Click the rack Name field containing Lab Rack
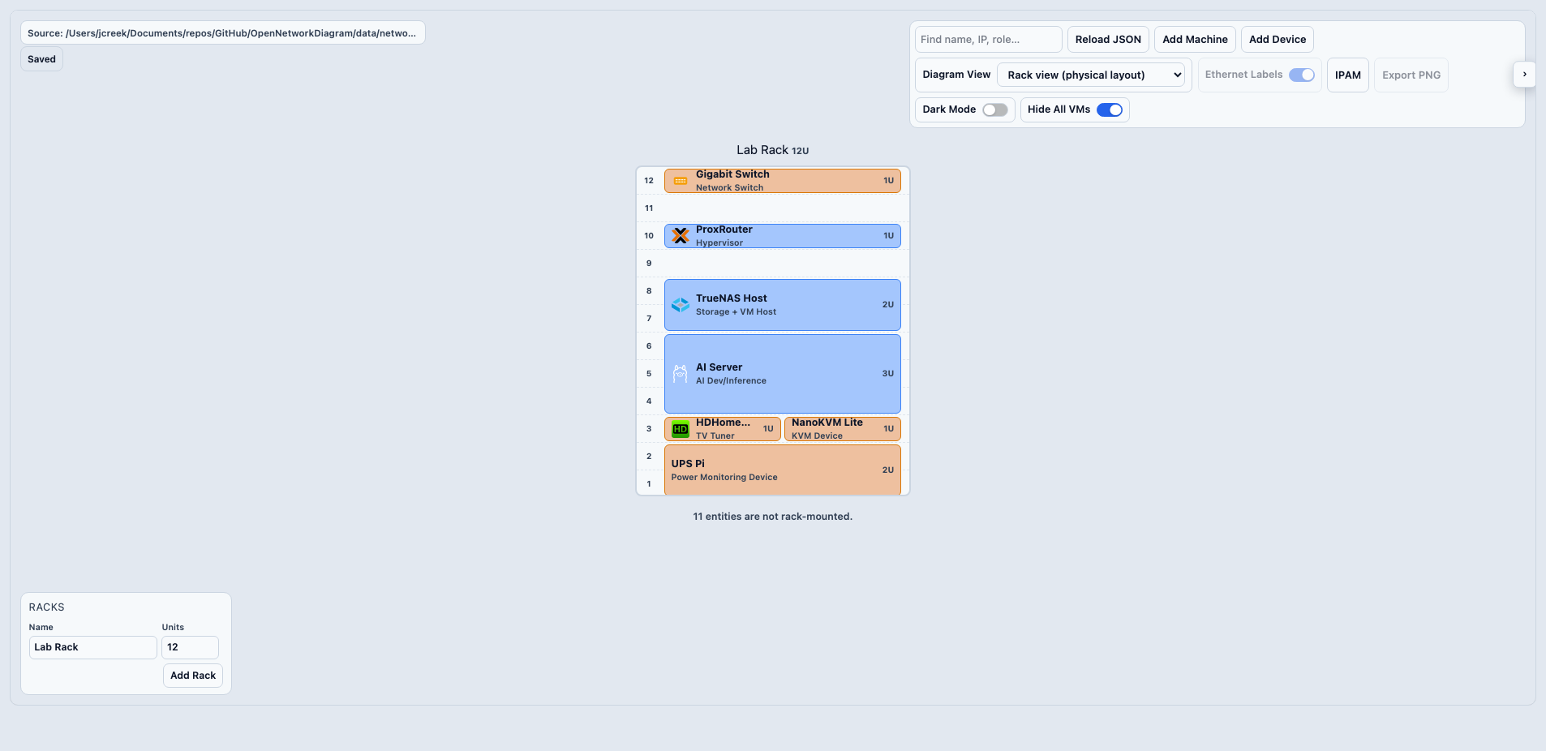The image size is (1546, 751). pos(92,647)
